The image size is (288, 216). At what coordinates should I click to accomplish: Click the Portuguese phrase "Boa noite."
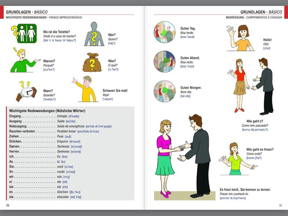pos(187,62)
